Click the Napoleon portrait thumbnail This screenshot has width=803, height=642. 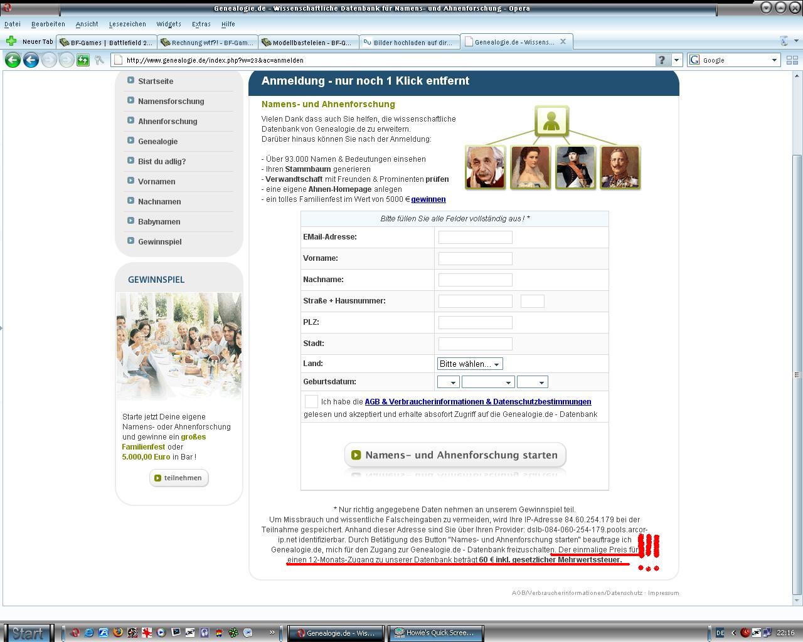click(575, 167)
